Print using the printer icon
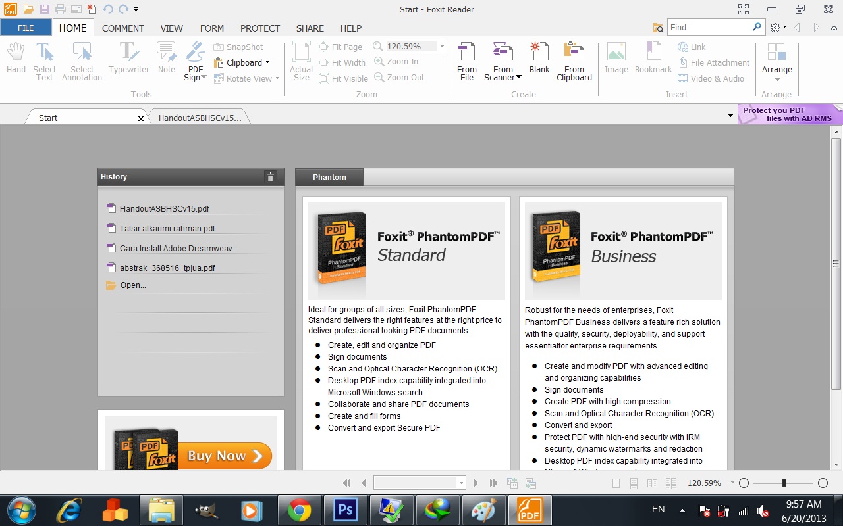The width and height of the screenshot is (843, 526). [60, 9]
